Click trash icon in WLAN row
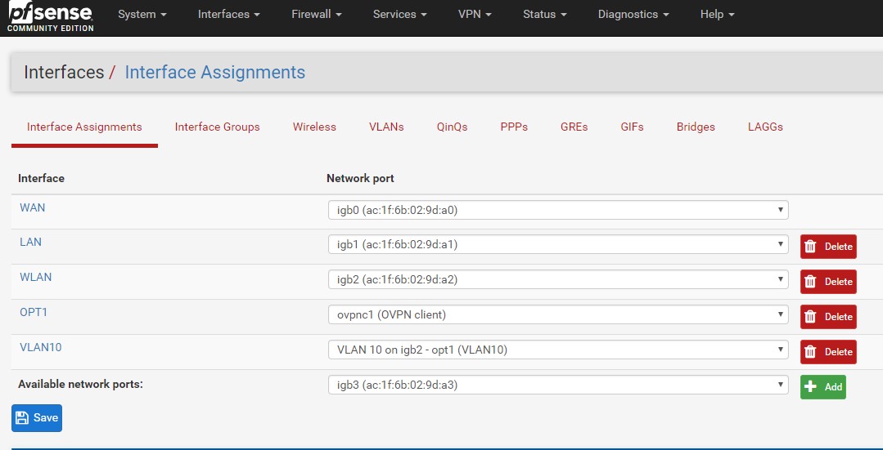The height and width of the screenshot is (450, 883). tap(811, 282)
